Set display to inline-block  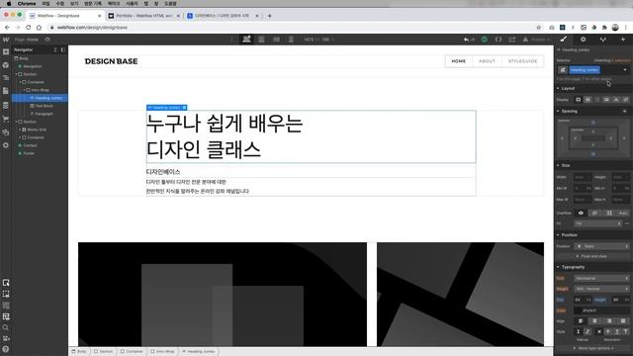point(606,99)
